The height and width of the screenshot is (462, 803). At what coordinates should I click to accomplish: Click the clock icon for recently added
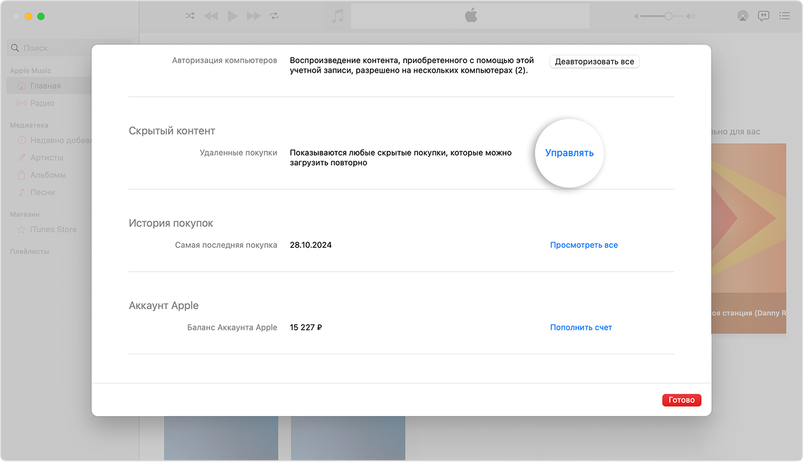tap(21, 140)
